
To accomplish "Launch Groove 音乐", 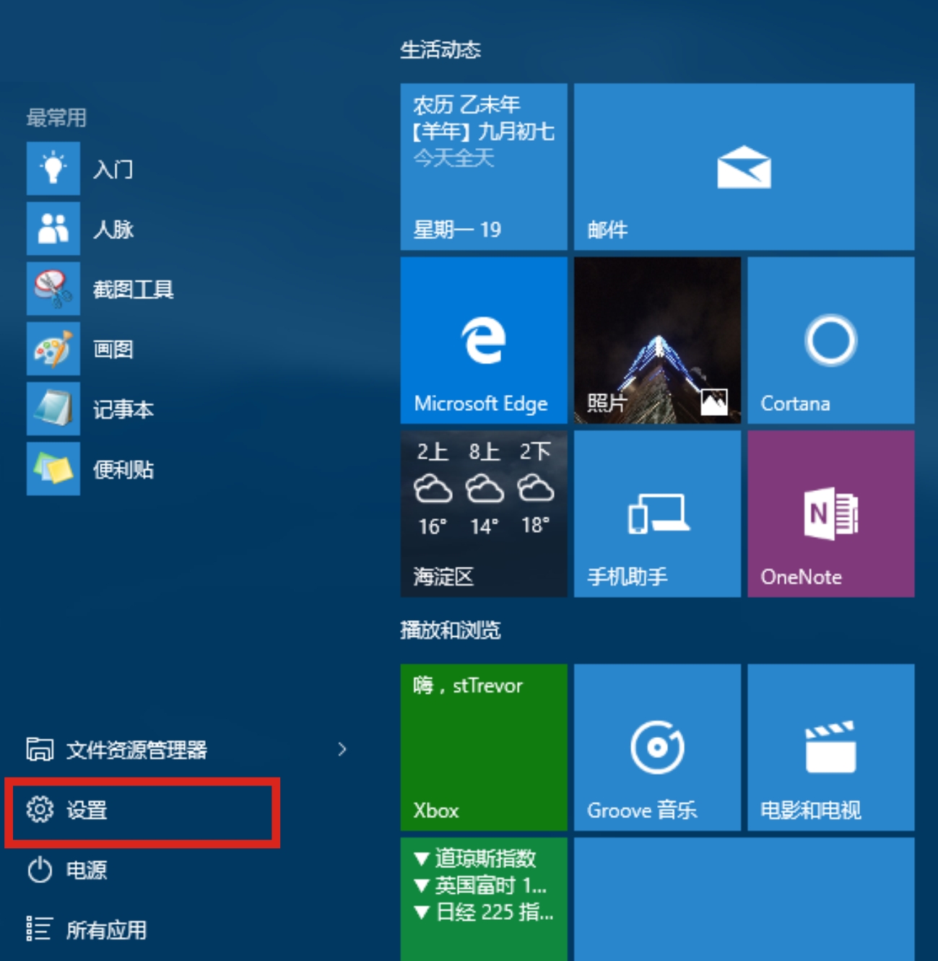I will tap(657, 747).
